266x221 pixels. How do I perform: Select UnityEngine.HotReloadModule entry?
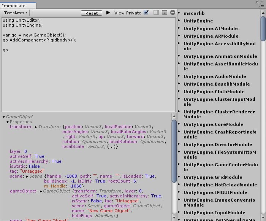(220, 185)
